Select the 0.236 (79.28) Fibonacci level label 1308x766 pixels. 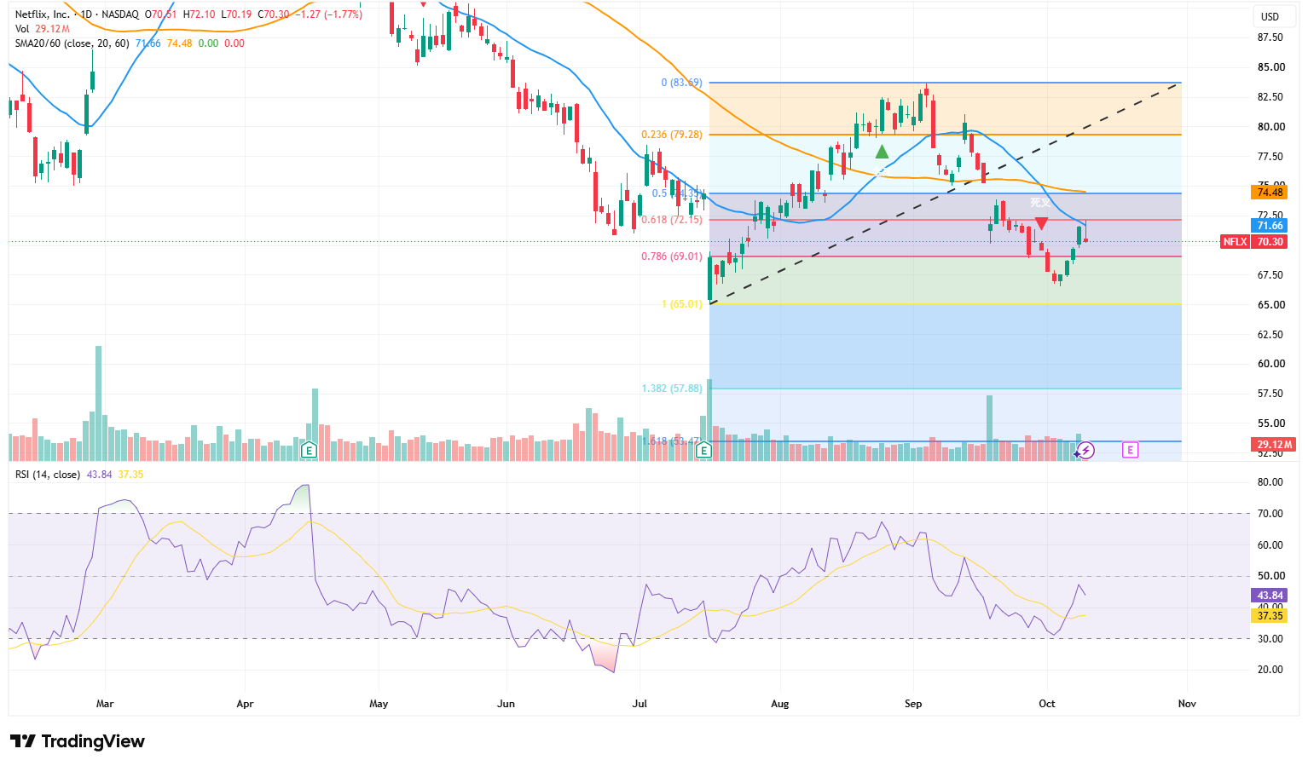click(x=672, y=135)
